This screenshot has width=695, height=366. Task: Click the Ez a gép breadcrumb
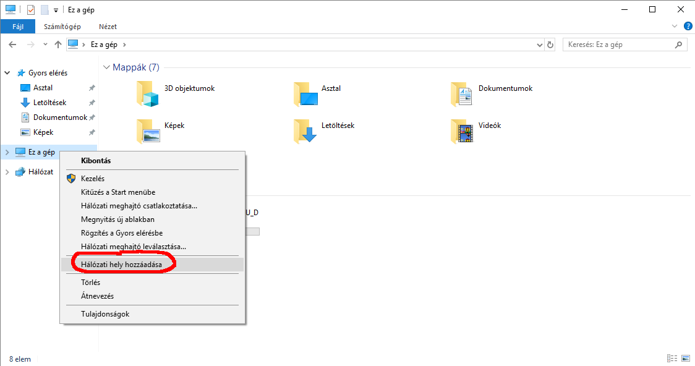tap(104, 45)
